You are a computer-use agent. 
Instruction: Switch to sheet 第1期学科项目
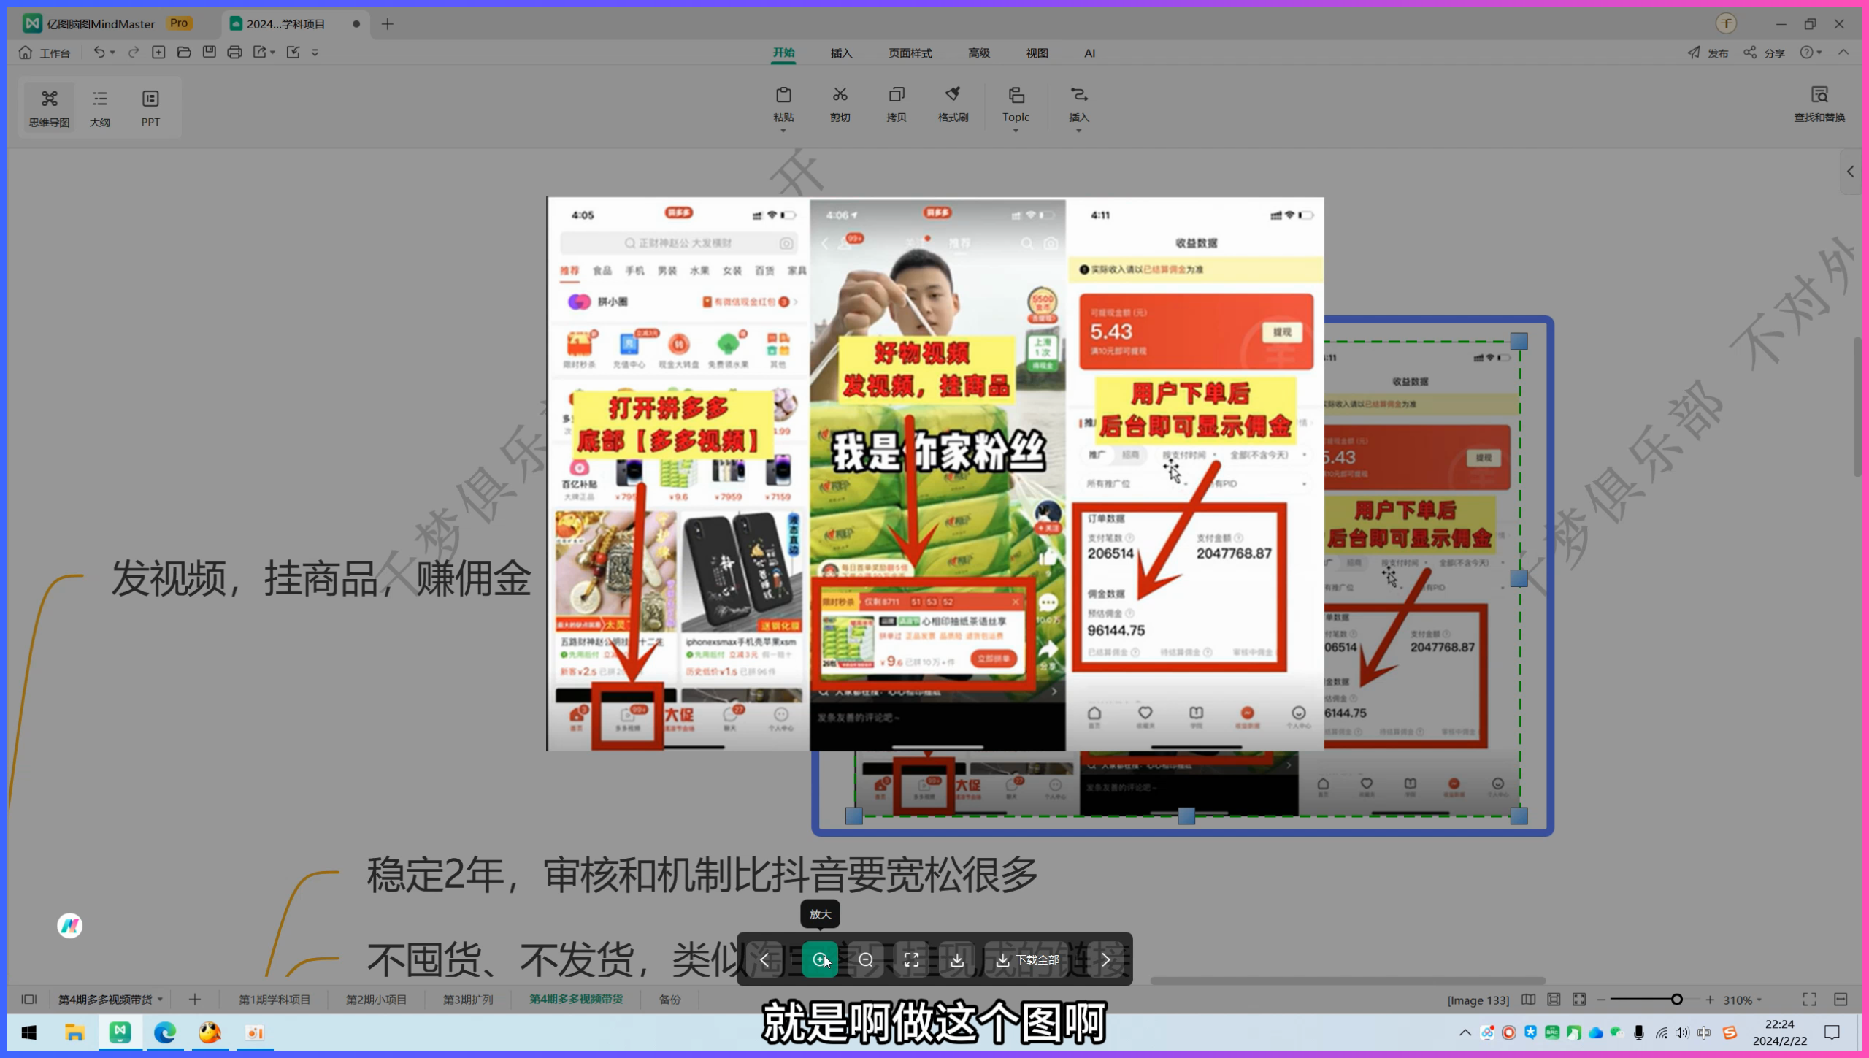(275, 1000)
